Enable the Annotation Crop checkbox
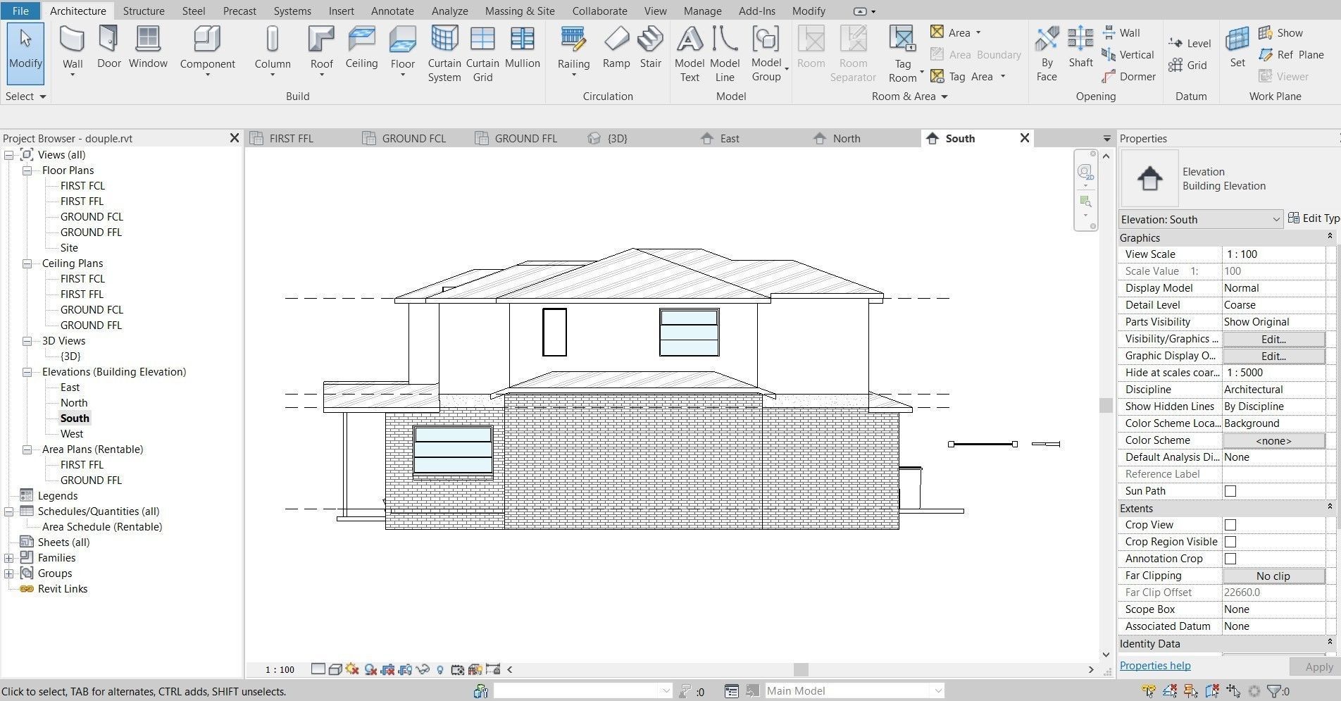Image resolution: width=1341 pixels, height=701 pixels. click(x=1230, y=559)
